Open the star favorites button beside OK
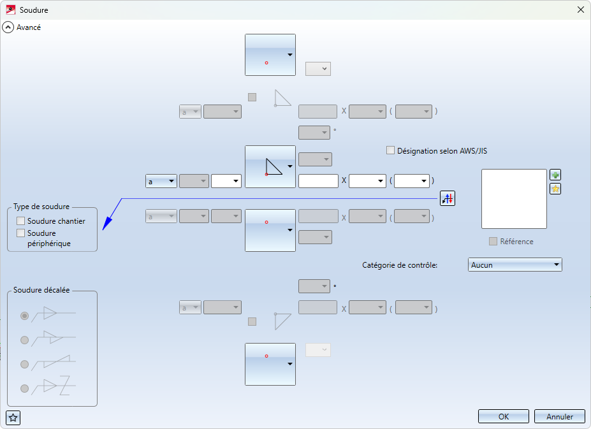The height and width of the screenshot is (429, 591). [x=13, y=418]
